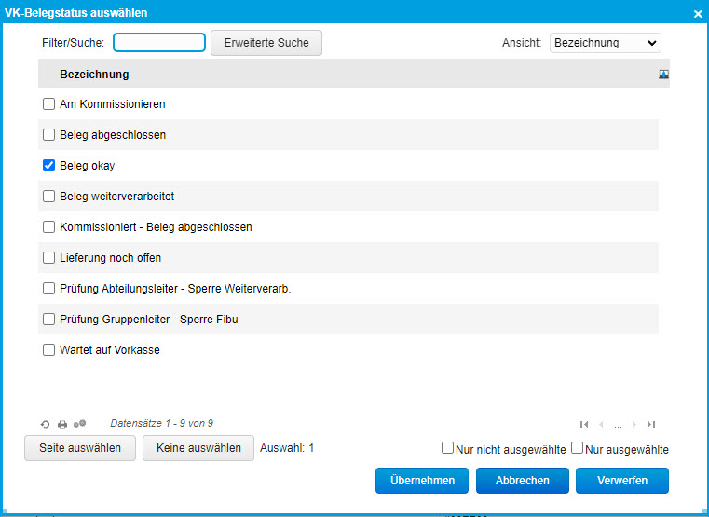The image size is (709, 517).
Task: Focus the Filter/Suche text field
Action: 159,43
